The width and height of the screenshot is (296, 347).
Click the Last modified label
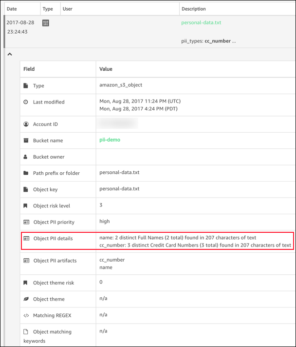49,102
